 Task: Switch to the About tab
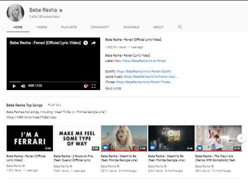pyautogui.click(x=158, y=27)
